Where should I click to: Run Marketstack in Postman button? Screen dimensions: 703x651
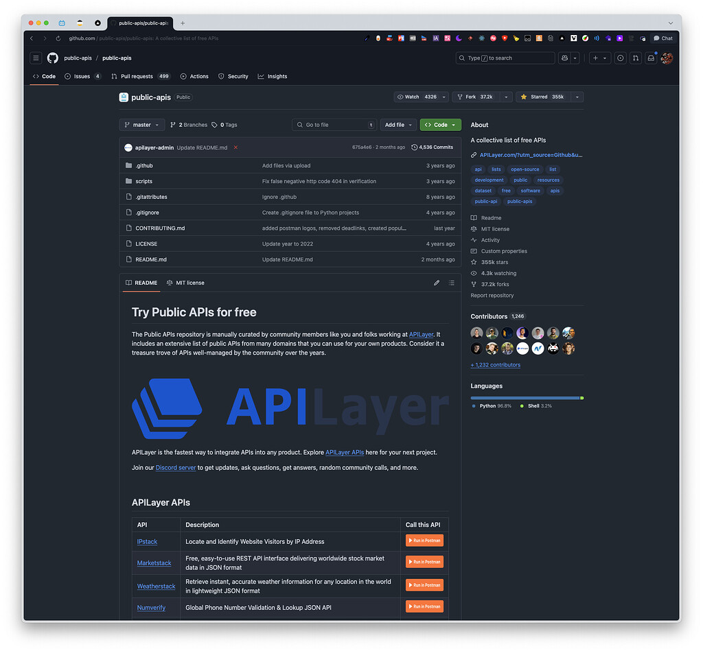(424, 562)
